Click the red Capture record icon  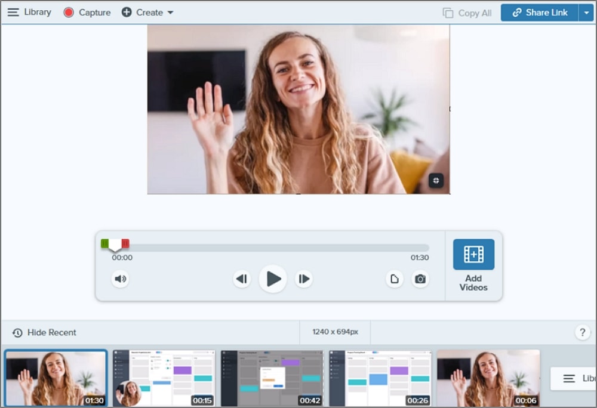click(69, 13)
